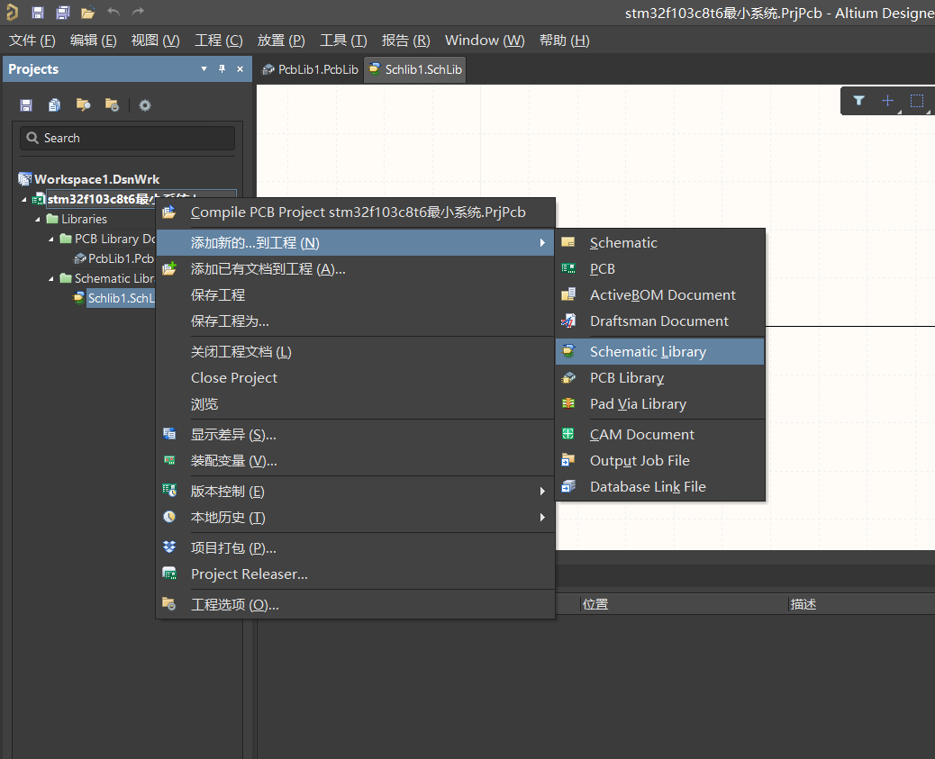
Task: Choose Close Project from the context menu
Action: (356, 378)
